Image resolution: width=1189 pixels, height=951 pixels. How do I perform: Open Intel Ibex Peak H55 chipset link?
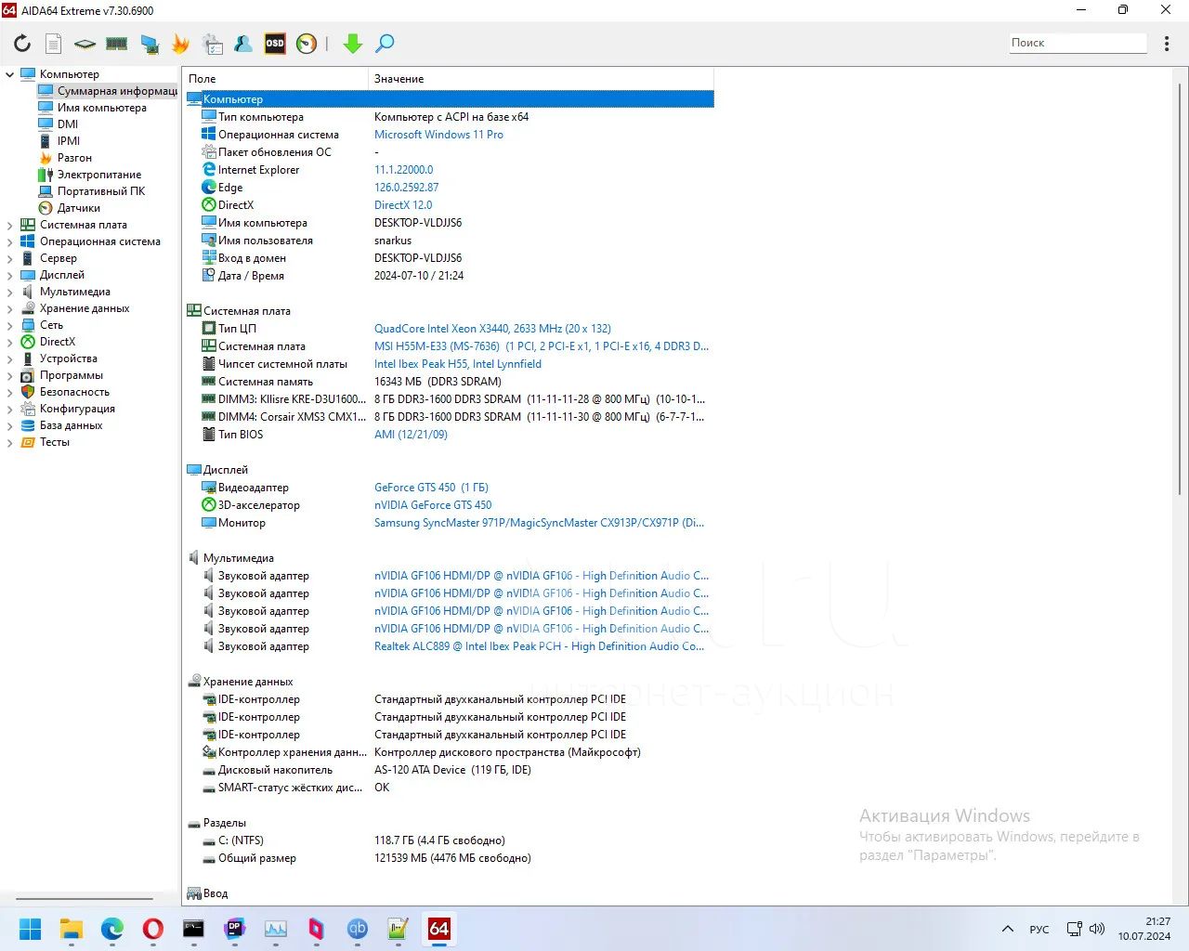458,364
